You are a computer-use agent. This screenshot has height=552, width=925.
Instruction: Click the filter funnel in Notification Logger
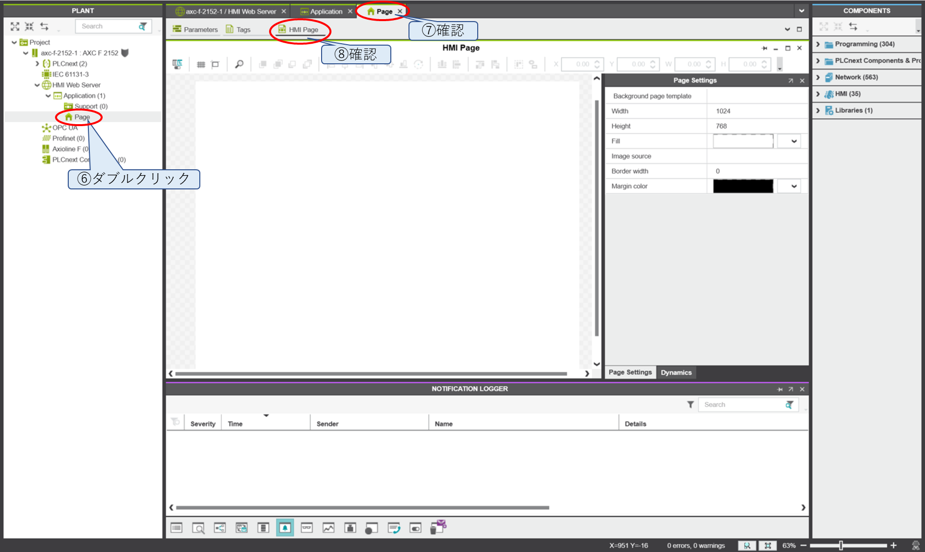(690, 405)
